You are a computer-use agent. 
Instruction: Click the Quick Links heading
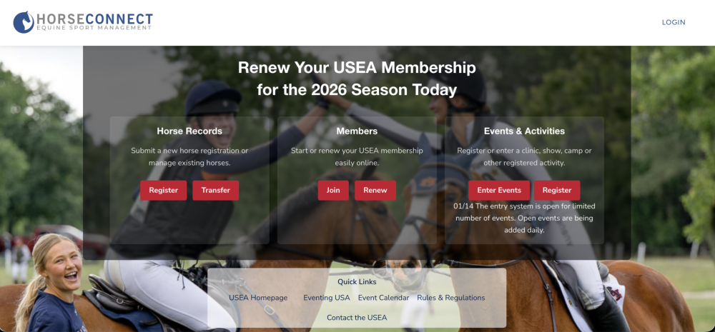tap(357, 282)
